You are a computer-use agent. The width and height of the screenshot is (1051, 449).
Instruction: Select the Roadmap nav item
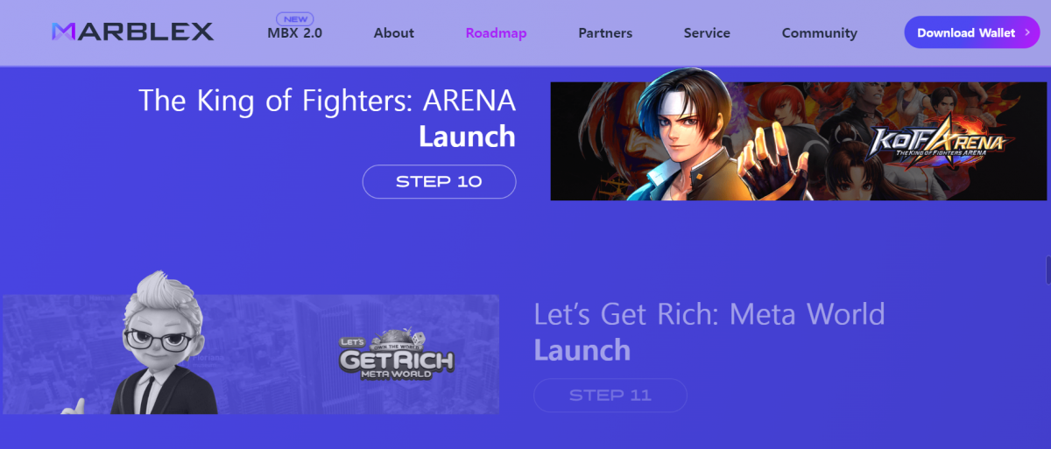click(496, 33)
